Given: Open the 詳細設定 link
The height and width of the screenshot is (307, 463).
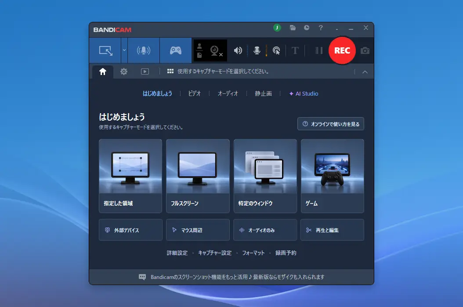Looking at the screenshot, I should 177,253.
